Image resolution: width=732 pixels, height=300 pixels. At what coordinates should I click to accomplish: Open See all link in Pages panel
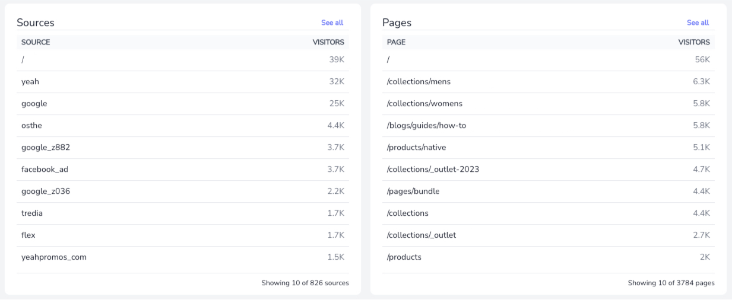click(698, 23)
